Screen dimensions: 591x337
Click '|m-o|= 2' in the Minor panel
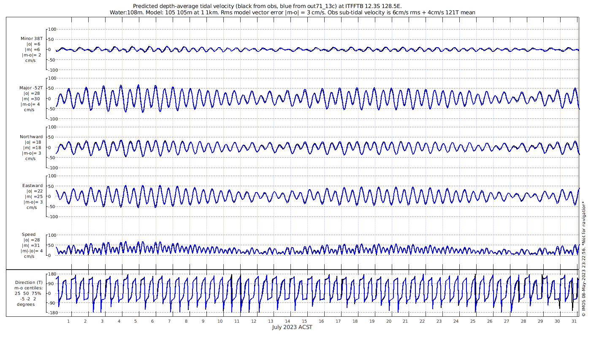[x=31, y=55]
